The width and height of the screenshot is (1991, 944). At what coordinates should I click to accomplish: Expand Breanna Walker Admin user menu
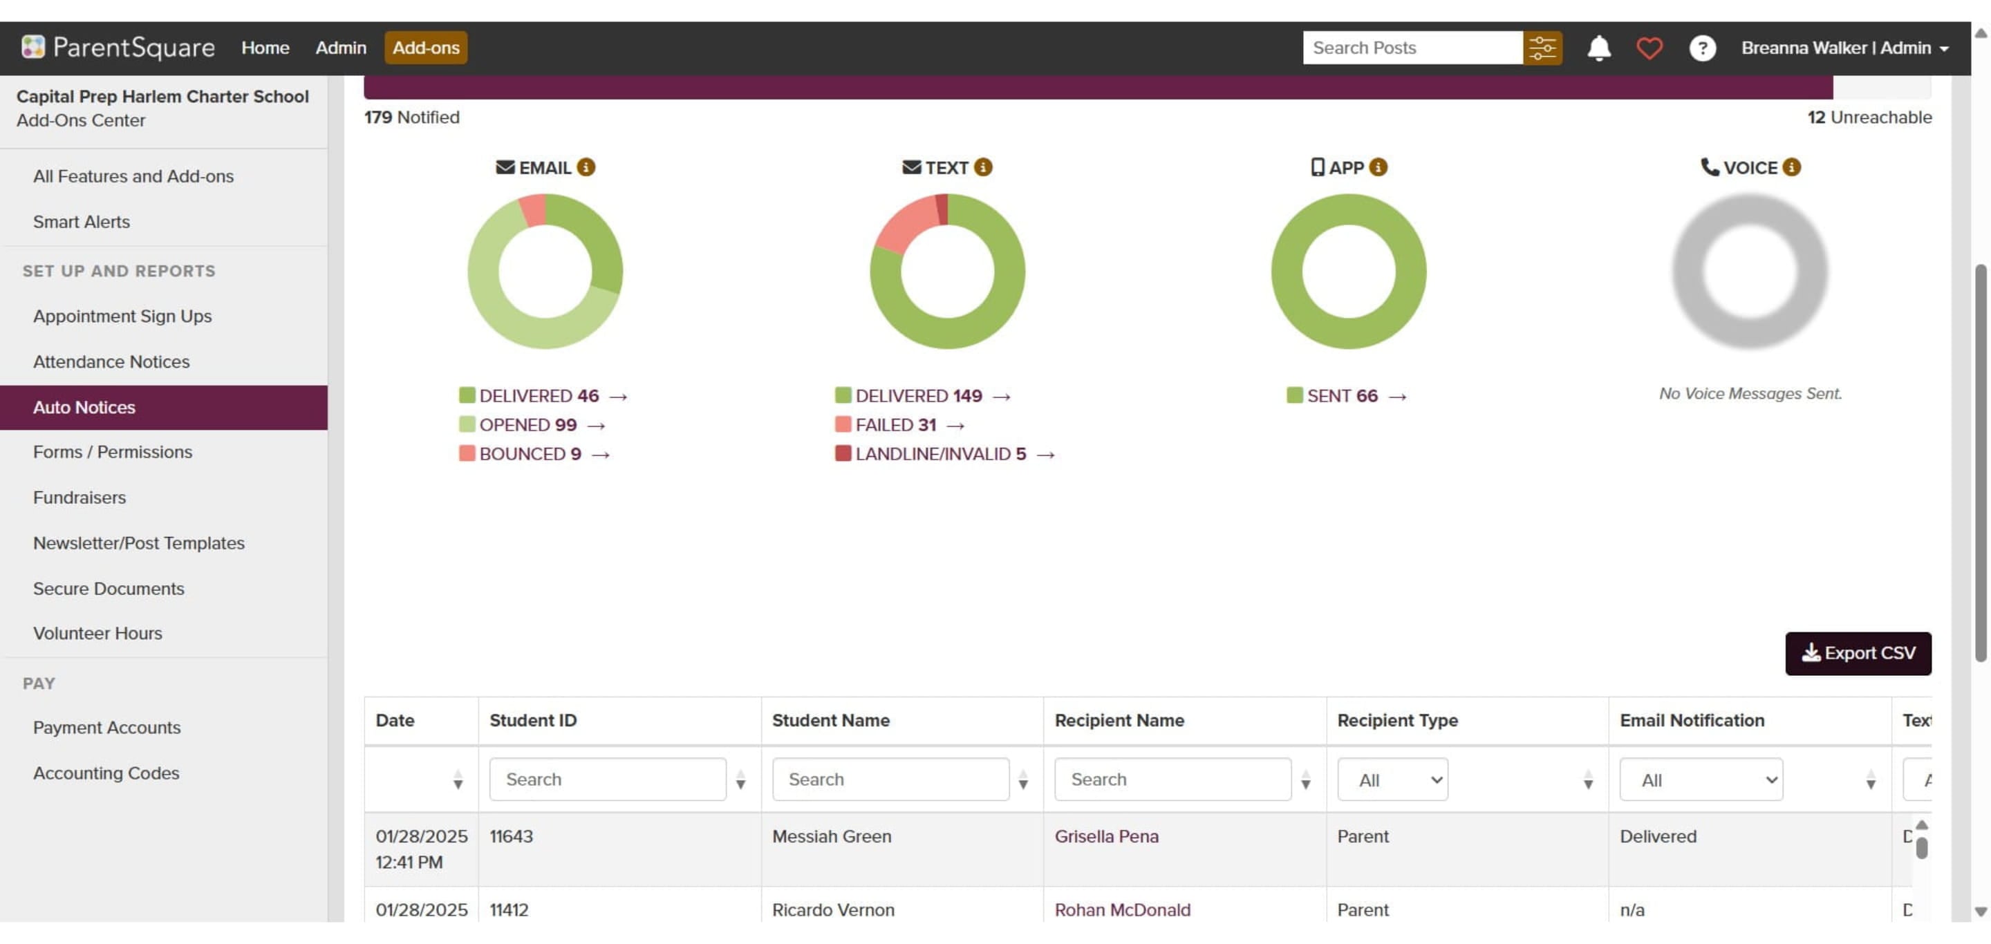1844,48
